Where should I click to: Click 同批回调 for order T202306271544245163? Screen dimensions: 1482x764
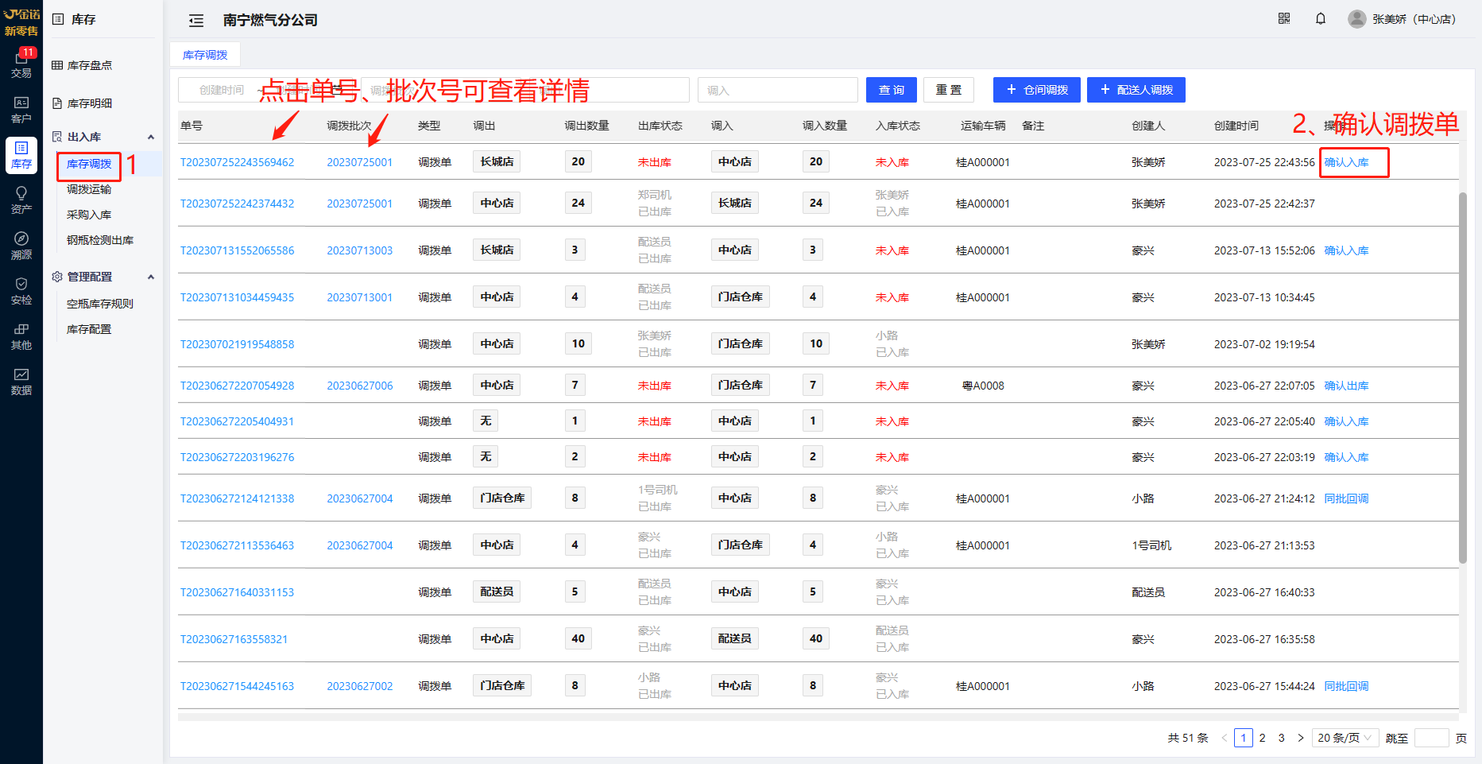point(1346,686)
